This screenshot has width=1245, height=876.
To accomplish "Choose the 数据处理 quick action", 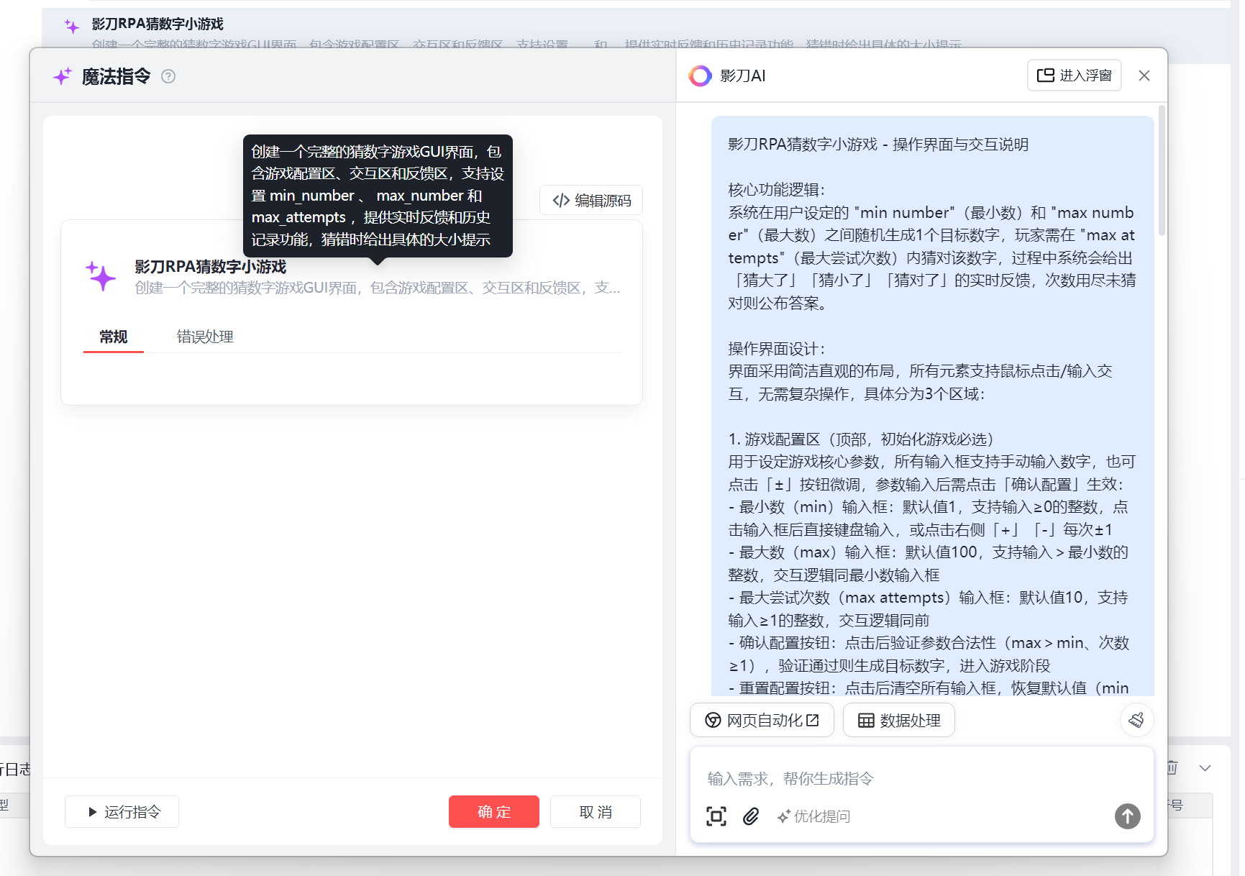I will pos(898,720).
